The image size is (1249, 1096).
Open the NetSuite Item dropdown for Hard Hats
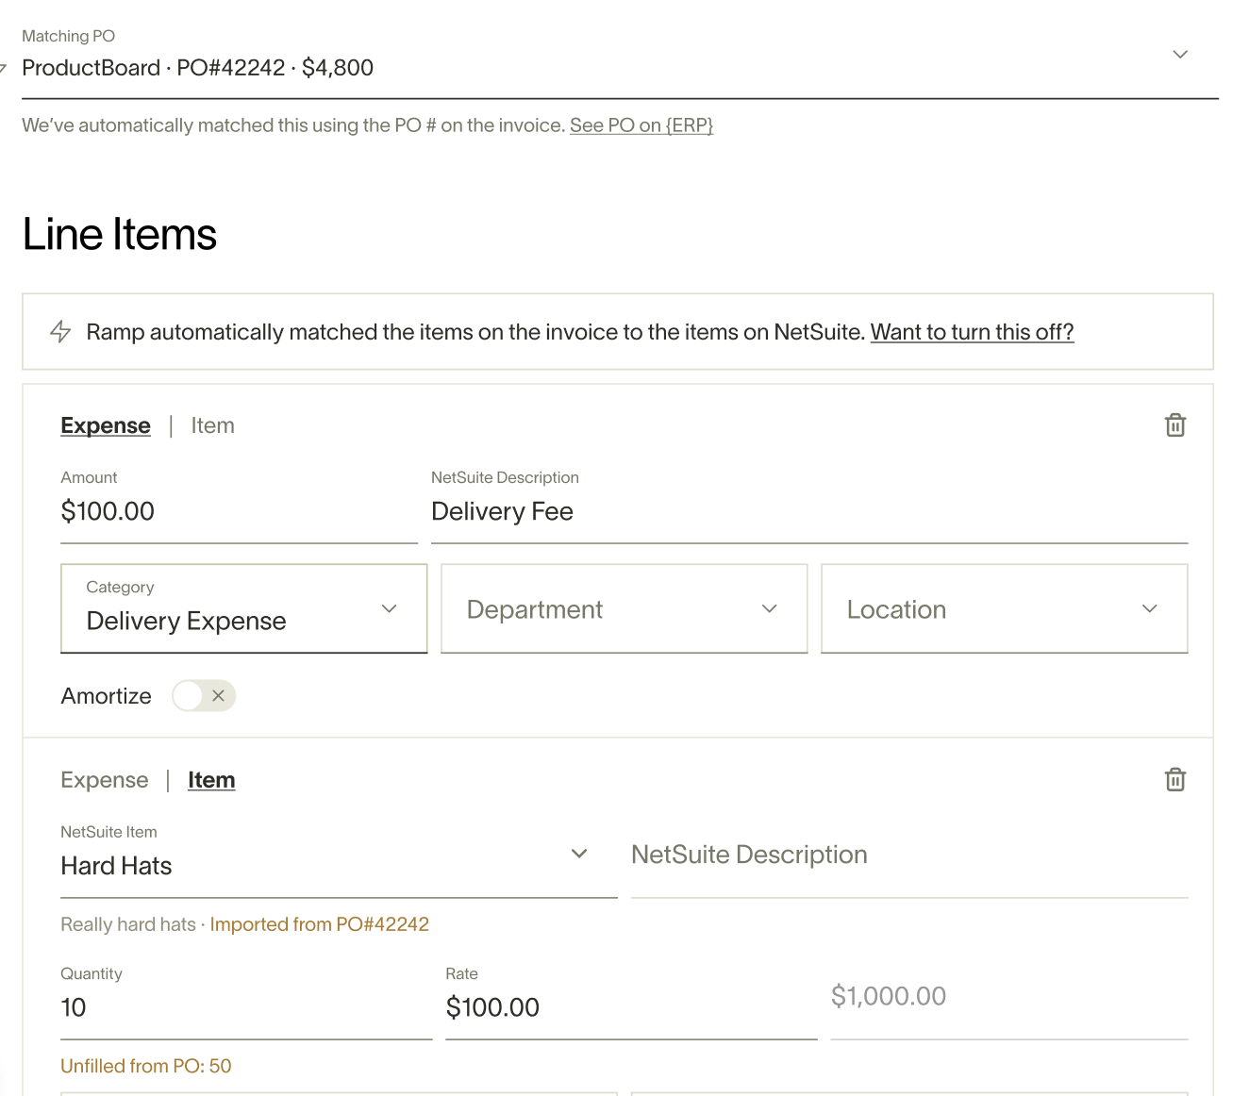pyautogui.click(x=579, y=854)
